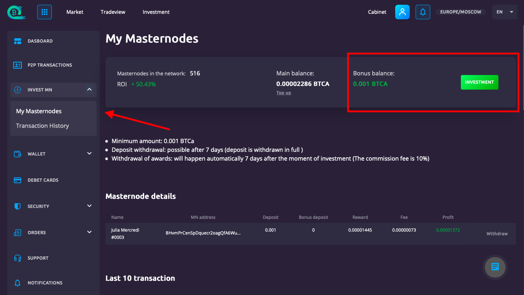Click the user profile icon
Screen dimensions: 524x295
point(402,12)
